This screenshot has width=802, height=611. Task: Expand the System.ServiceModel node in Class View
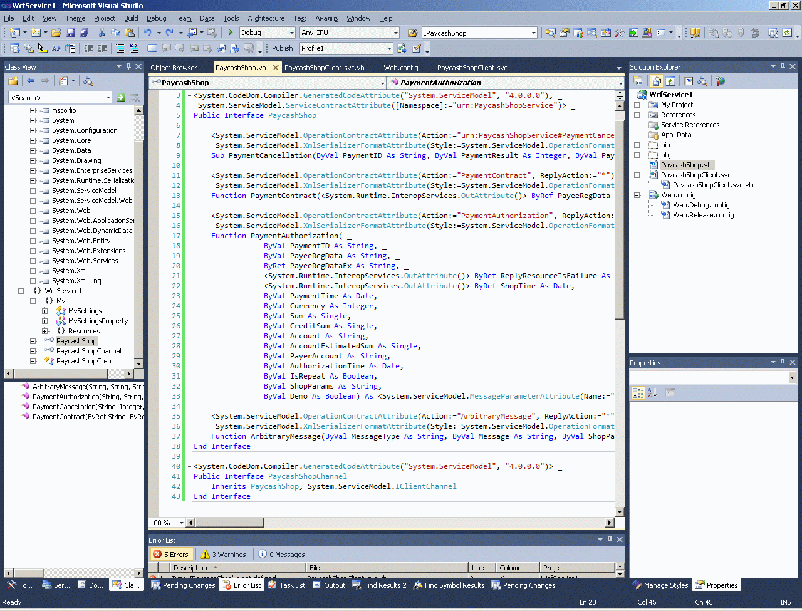33,191
